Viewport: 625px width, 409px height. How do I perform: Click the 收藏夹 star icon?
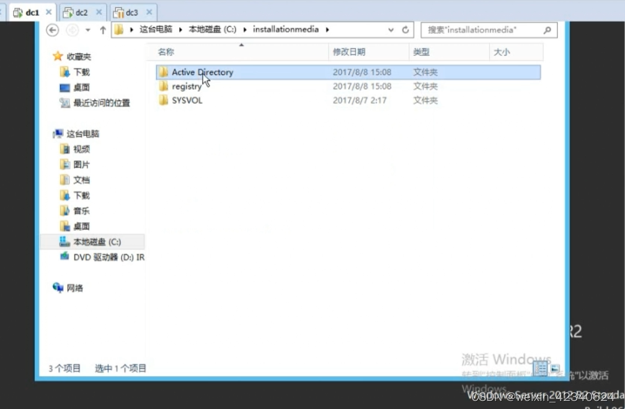pyautogui.click(x=58, y=56)
